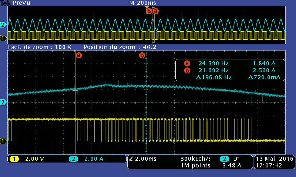
Task: Click the 2.560 A readout
Action: pos(264,70)
